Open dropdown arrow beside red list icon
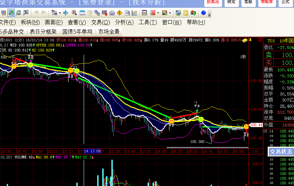The width and height of the screenshot is (294, 186). [x=158, y=13]
